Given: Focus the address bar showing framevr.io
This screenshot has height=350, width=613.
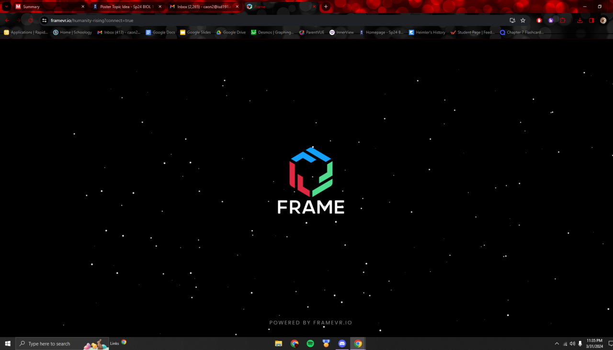Looking at the screenshot, I should pos(278,21).
